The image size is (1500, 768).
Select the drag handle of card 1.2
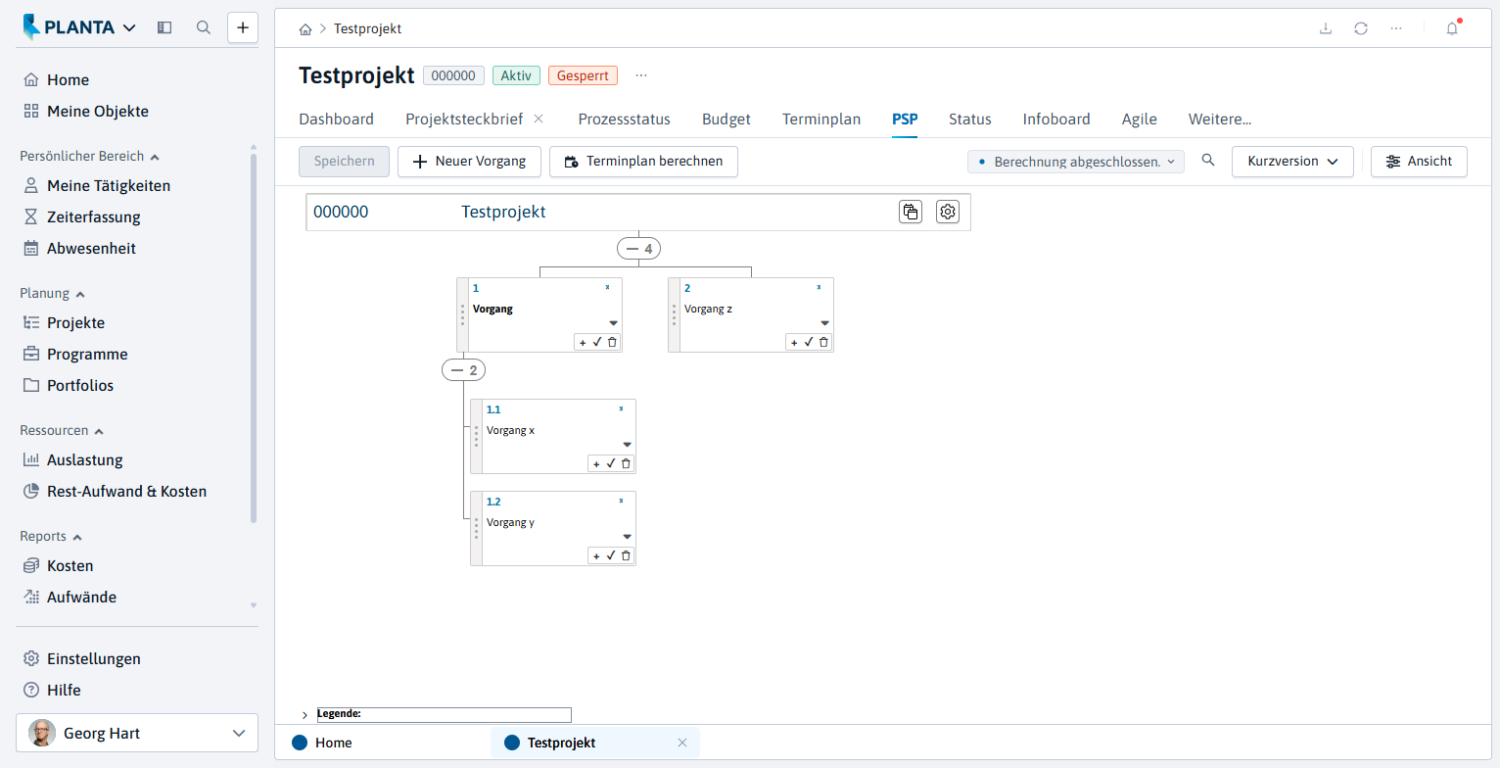tap(476, 529)
